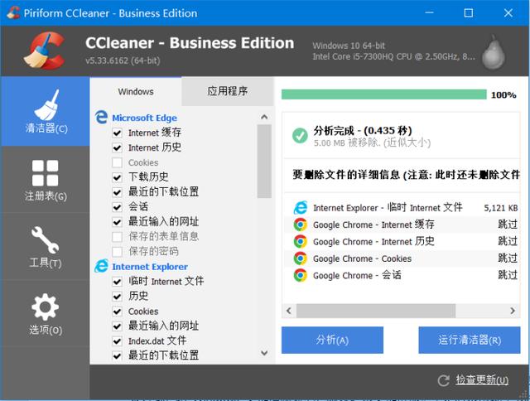Image resolution: width=530 pixels, height=401 pixels.
Task: Open the 选项(O) options section
Action: pyautogui.click(x=45, y=313)
